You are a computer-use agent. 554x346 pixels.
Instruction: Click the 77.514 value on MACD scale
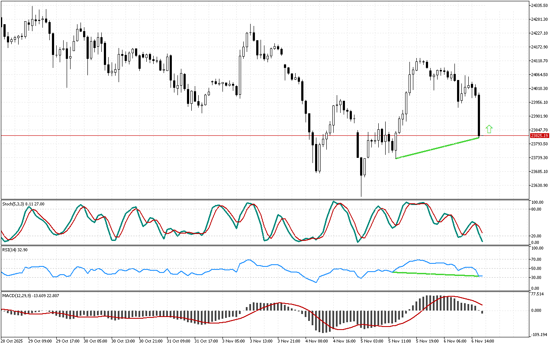(x=537, y=295)
